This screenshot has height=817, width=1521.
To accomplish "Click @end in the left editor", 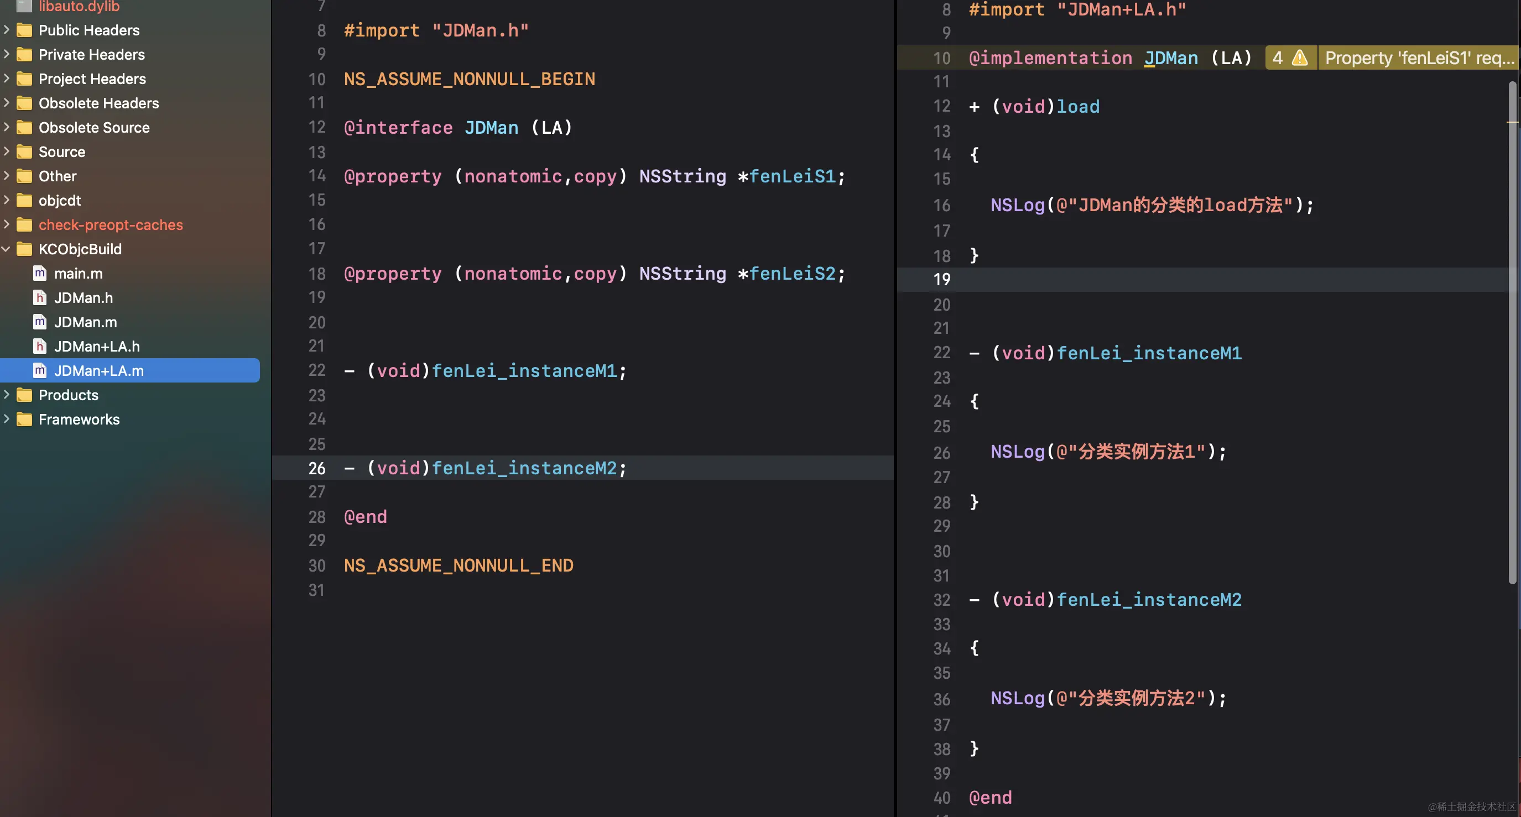I will click(x=366, y=517).
